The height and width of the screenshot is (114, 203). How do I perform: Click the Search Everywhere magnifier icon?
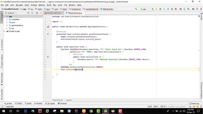(x=197, y=9)
